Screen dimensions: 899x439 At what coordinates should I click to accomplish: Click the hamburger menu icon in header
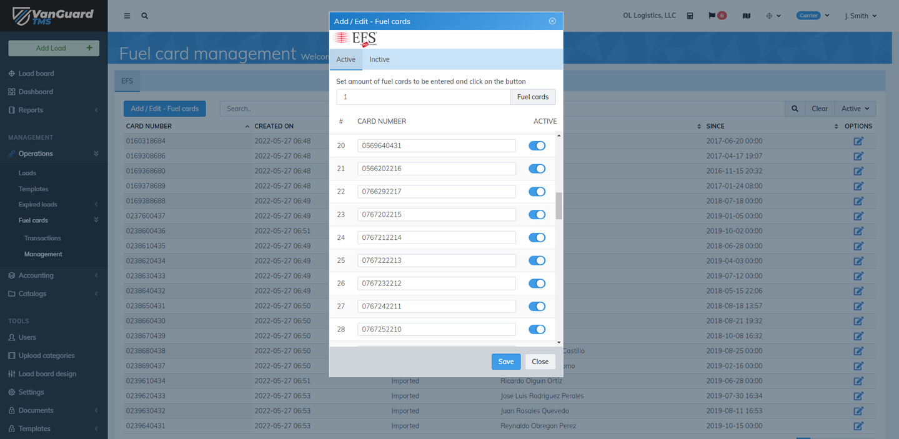(127, 16)
